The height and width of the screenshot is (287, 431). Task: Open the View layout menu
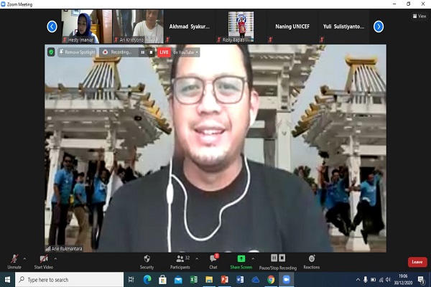coord(419,16)
